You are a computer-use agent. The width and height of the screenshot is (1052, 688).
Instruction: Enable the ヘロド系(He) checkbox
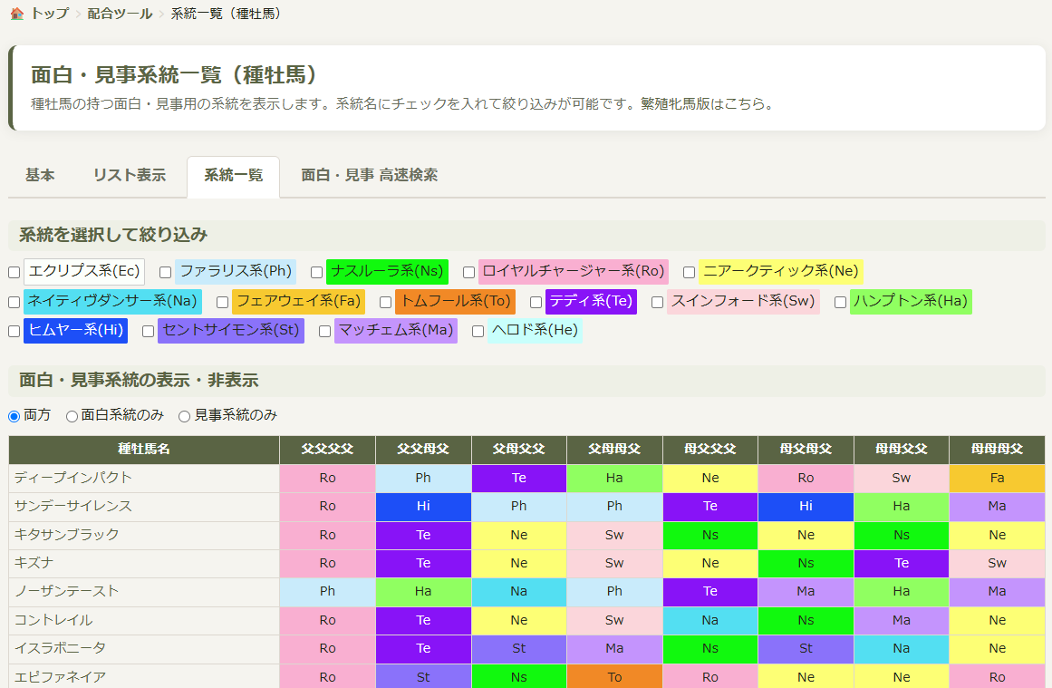pos(478,331)
